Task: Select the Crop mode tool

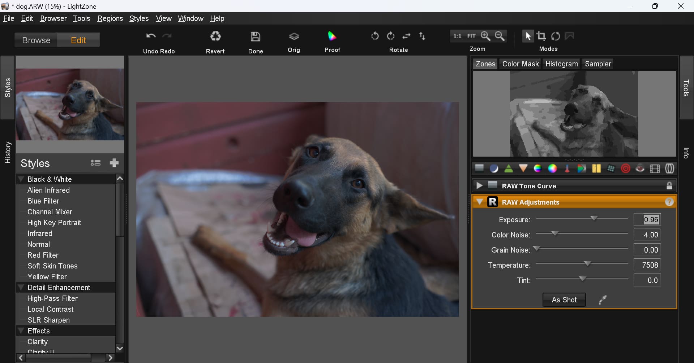Action: click(541, 36)
